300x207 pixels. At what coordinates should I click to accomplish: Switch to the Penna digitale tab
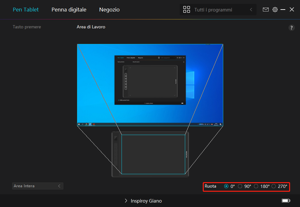(x=69, y=10)
